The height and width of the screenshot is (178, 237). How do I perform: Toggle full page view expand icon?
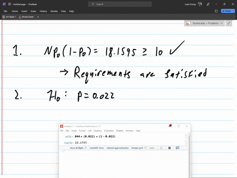click(229, 23)
